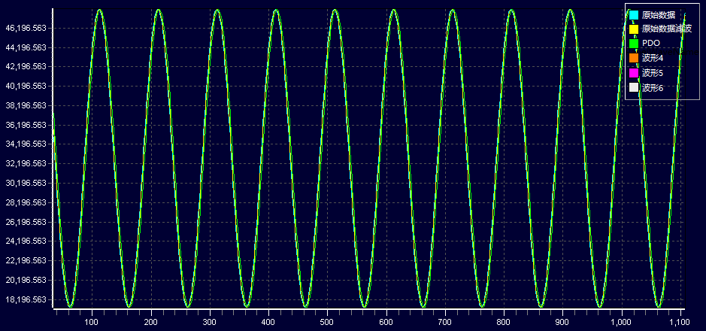Click the orange 波形4 legend swatch
Screen dimensions: 706x331
click(x=634, y=59)
